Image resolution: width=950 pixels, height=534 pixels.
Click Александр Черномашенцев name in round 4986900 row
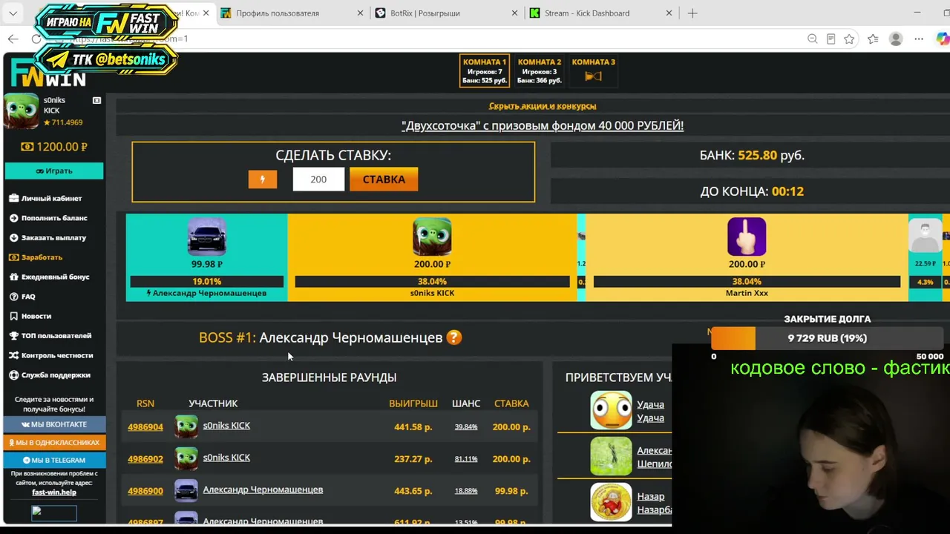coord(263,489)
